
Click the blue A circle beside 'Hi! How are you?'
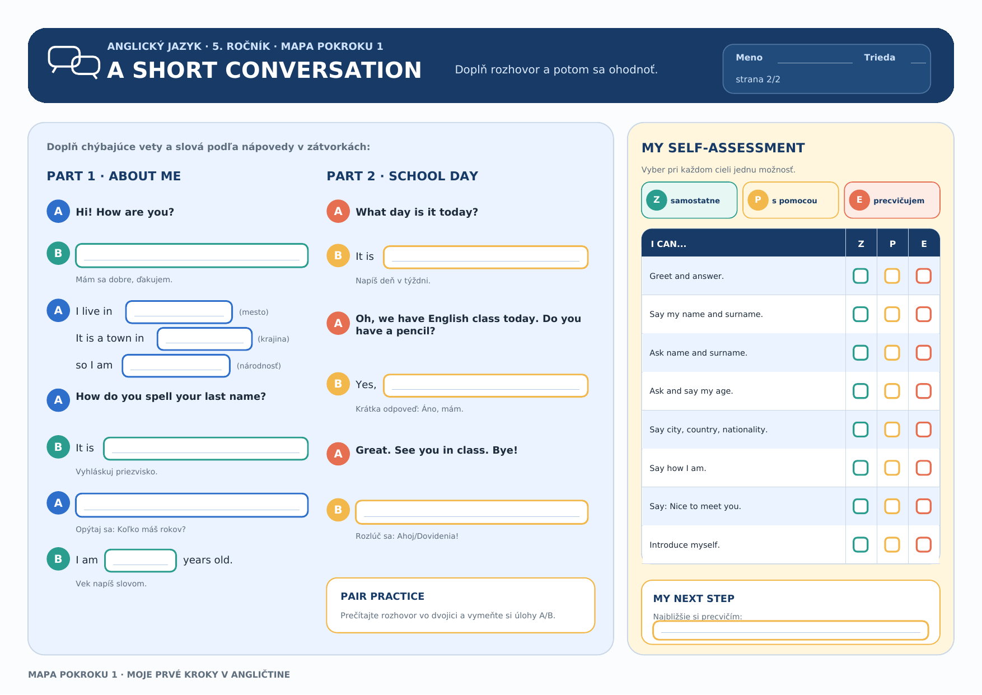(x=58, y=211)
